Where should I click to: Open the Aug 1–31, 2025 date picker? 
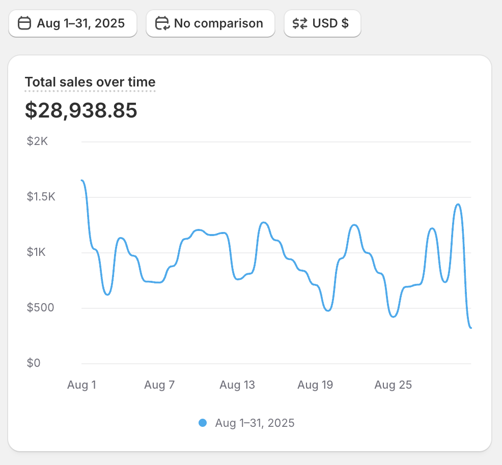point(73,23)
